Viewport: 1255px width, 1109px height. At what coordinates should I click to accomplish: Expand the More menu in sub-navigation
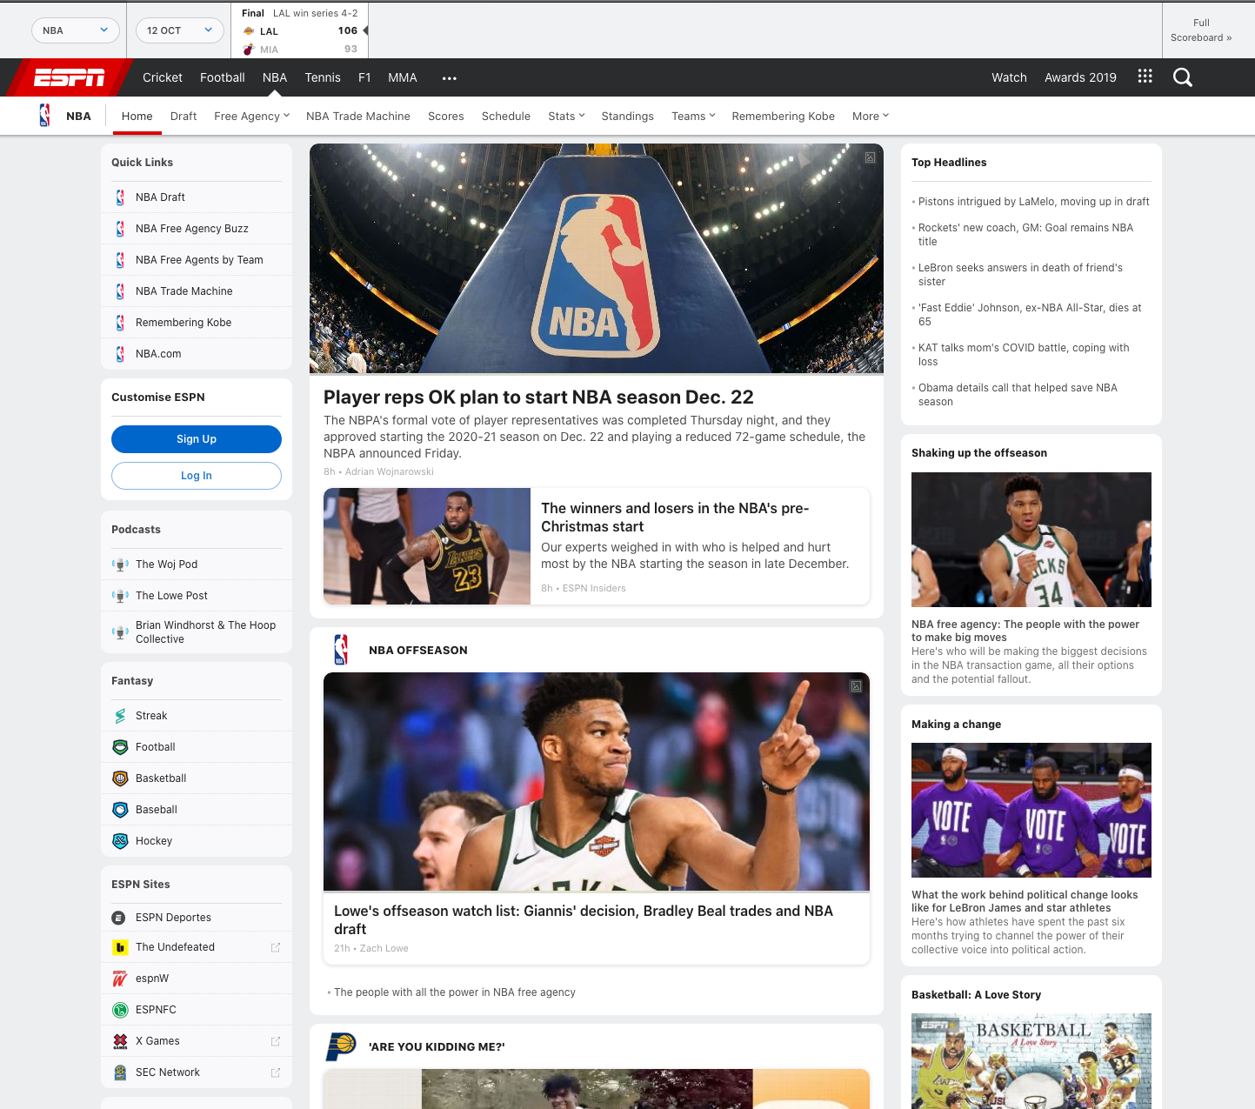[871, 117]
